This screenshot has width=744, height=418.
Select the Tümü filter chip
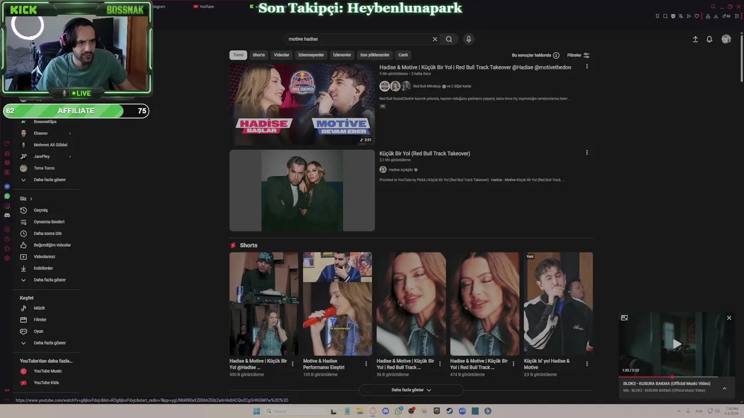[x=238, y=55]
